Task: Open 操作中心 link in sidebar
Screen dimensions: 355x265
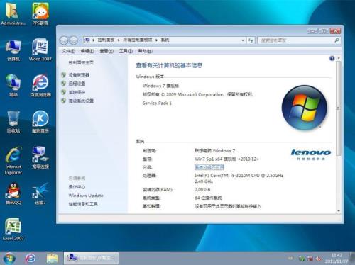Action: point(77,187)
